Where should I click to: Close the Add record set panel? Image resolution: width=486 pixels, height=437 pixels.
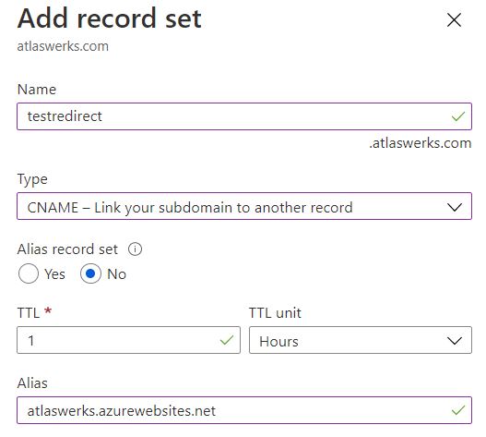[454, 20]
